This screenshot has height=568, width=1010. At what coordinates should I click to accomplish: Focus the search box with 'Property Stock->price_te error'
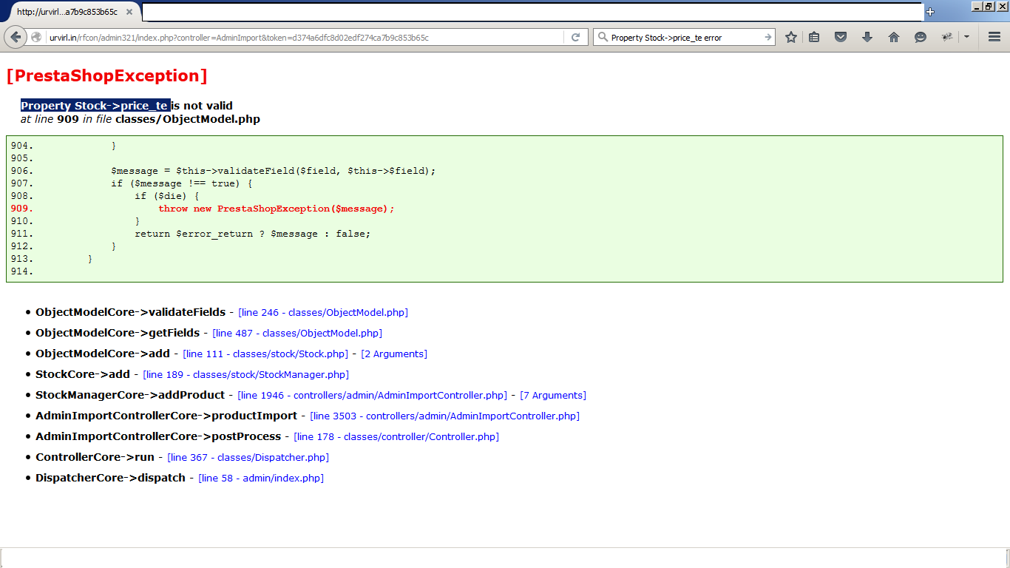pyautogui.click(x=685, y=37)
